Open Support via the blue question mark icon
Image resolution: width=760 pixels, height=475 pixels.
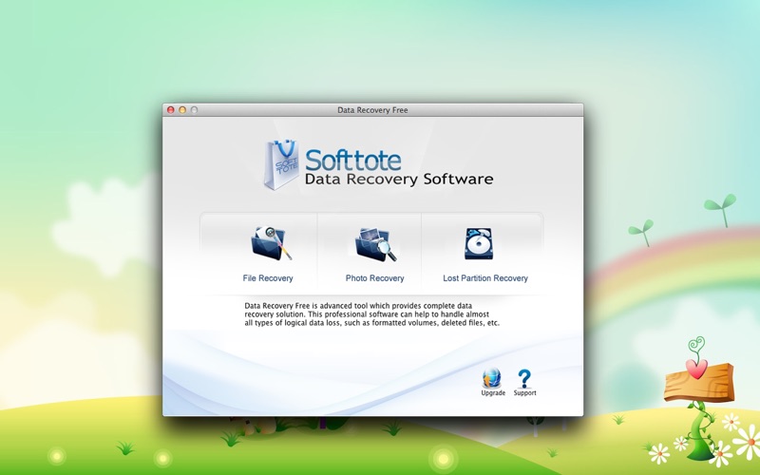coord(524,378)
